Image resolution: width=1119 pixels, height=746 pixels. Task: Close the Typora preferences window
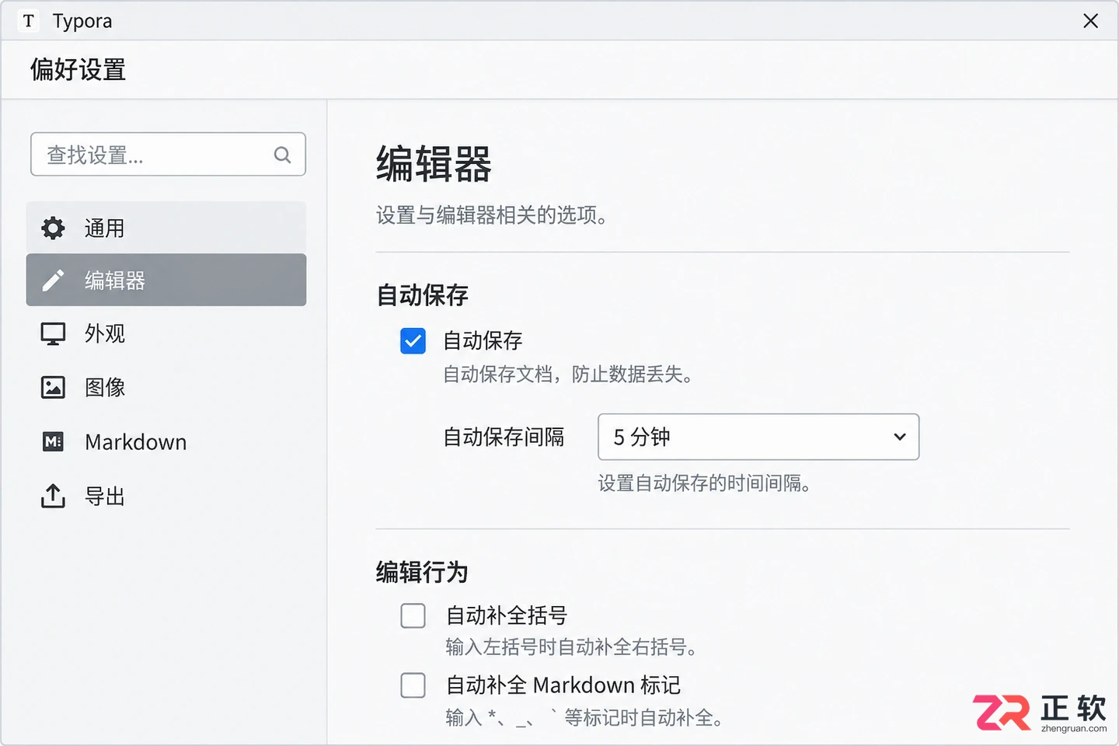pyautogui.click(x=1091, y=21)
